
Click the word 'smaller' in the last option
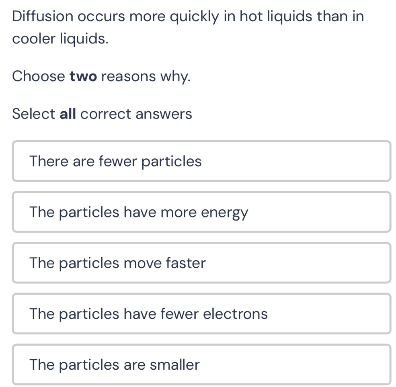tap(174, 364)
